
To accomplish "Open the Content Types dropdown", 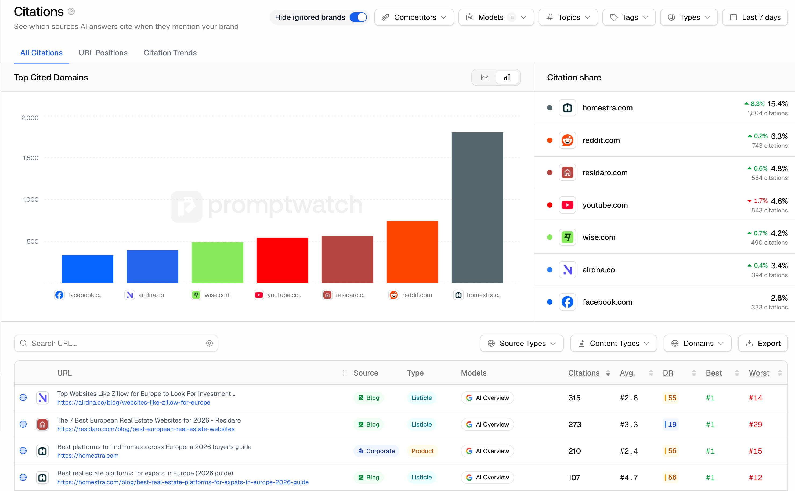I will pyautogui.click(x=613, y=343).
